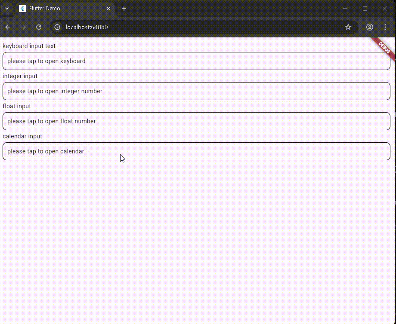Minimize the browser window
Viewport: 396px width, 324px height.
[x=345, y=9]
